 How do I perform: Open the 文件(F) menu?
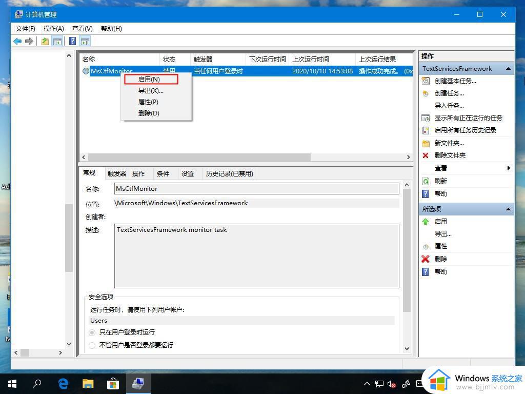point(26,29)
